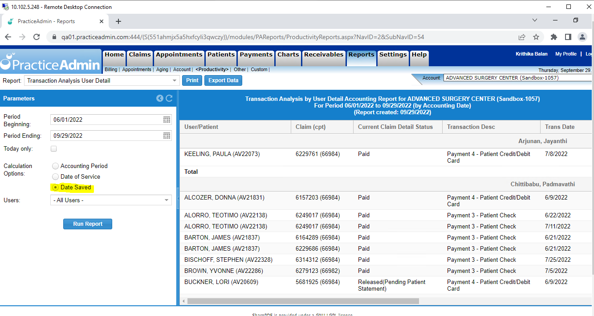Image resolution: width=594 pixels, height=316 pixels.
Task: Click the Print button
Action: pos(192,80)
